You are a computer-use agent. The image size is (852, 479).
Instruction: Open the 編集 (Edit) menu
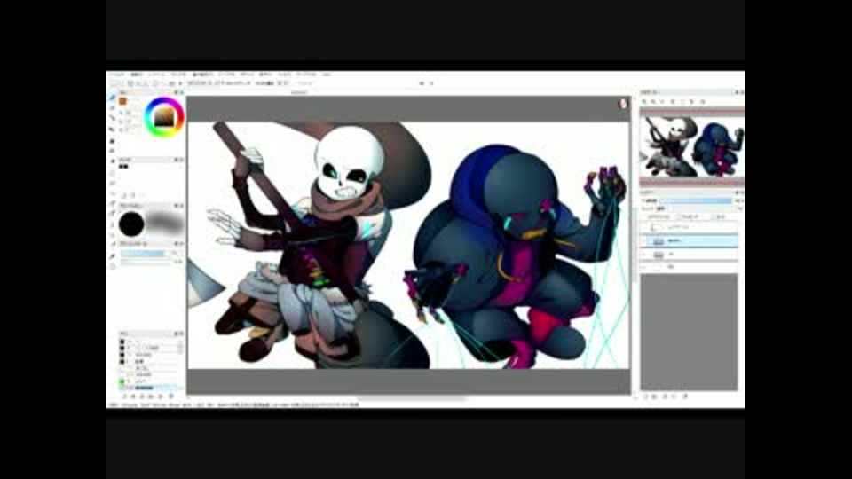(137, 75)
